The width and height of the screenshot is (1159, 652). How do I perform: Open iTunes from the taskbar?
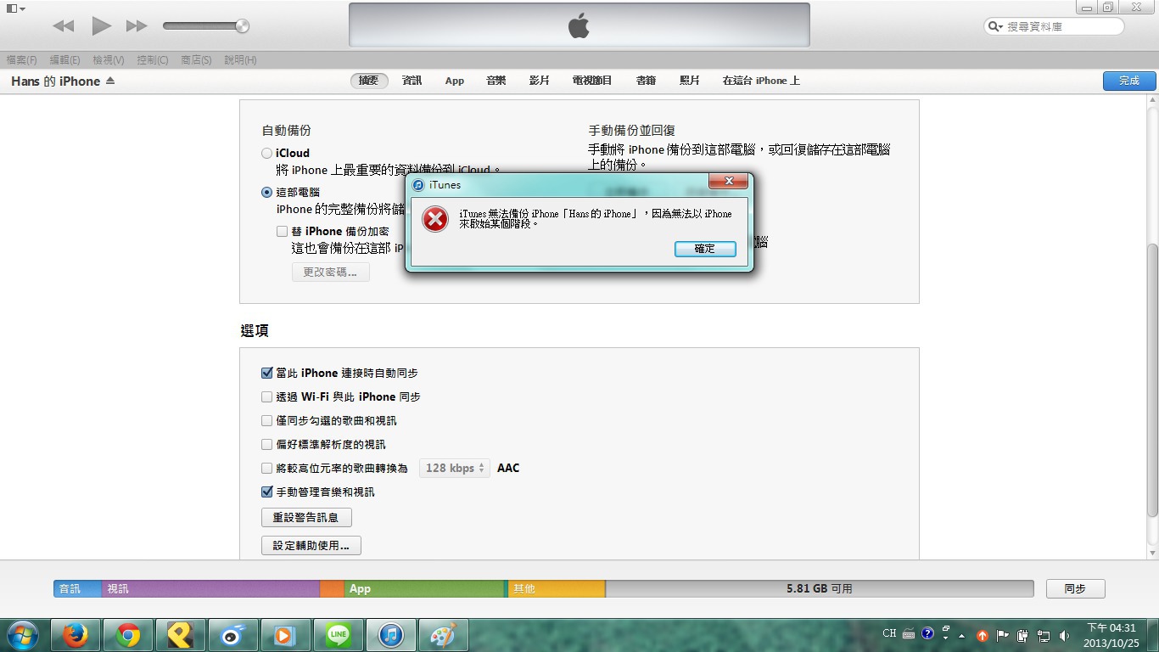390,635
